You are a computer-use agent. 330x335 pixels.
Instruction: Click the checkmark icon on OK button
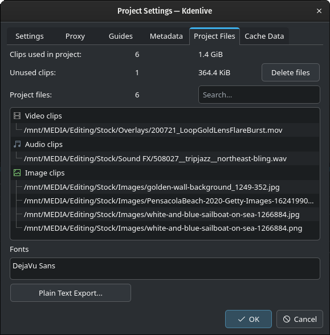point(242,319)
